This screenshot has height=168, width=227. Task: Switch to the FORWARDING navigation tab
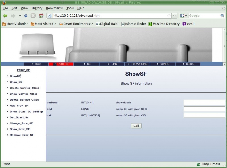137,64
